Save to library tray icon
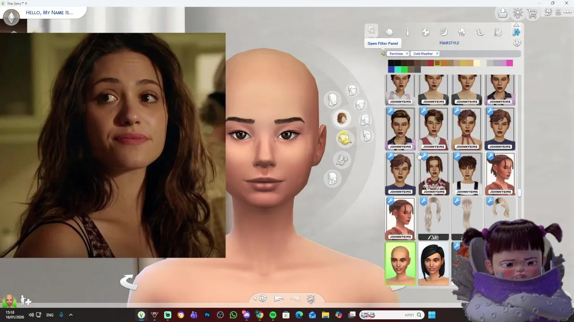 (503, 13)
